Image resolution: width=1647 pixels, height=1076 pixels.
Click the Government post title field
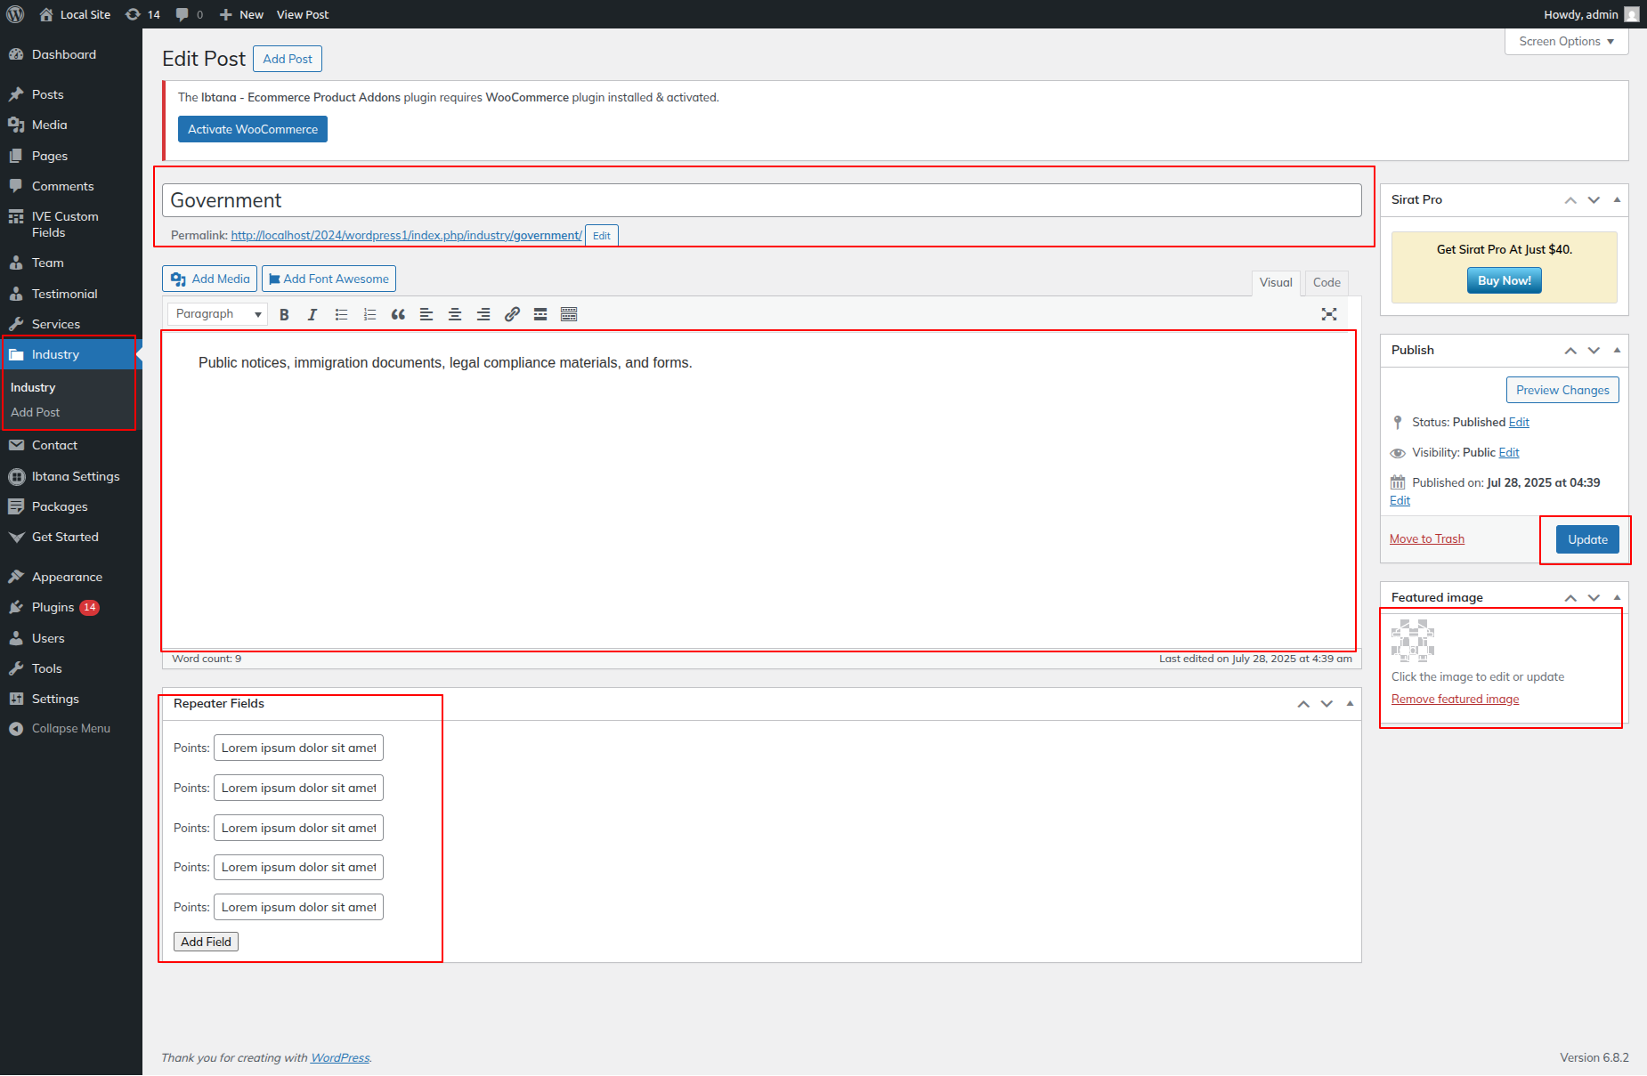tap(761, 200)
